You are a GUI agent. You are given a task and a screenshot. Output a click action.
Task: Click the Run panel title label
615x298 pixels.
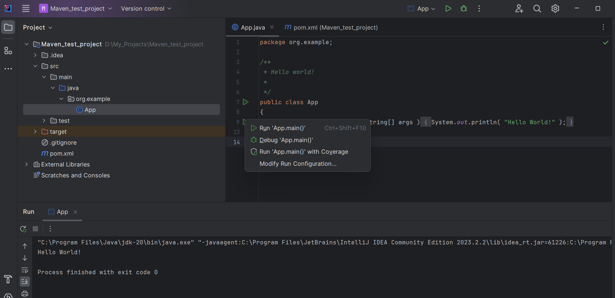[29, 212]
